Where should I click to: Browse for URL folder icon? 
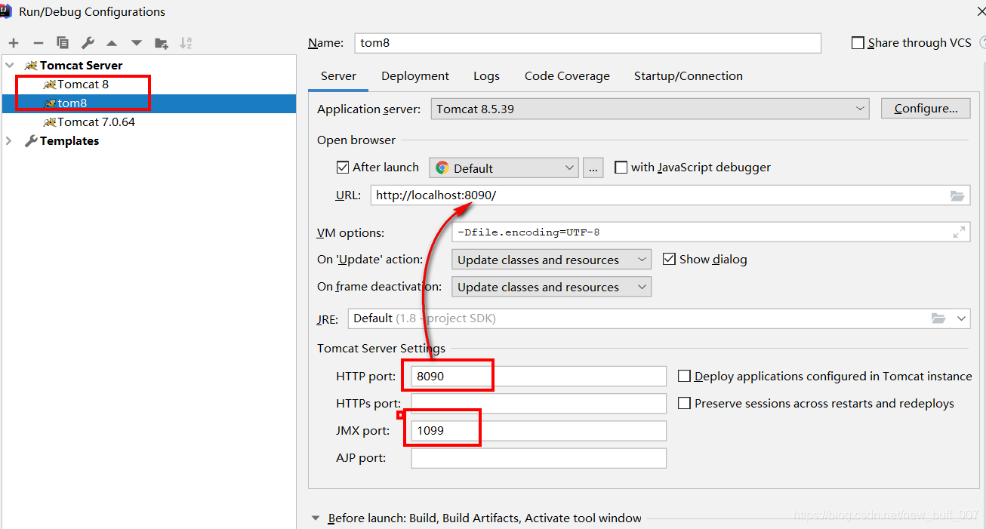pyautogui.click(x=957, y=195)
